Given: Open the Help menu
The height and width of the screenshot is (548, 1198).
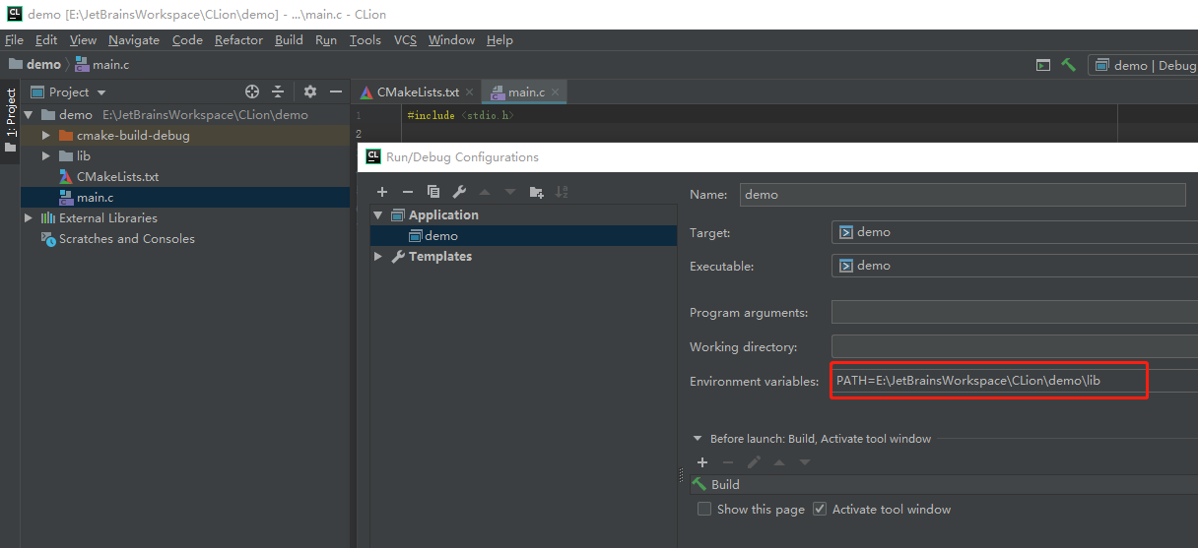Looking at the screenshot, I should tap(499, 40).
